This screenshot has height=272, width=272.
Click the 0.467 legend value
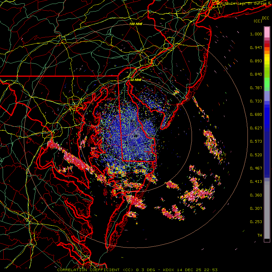coord(256,168)
